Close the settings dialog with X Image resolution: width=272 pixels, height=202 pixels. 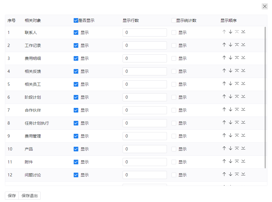[x=265, y=6]
